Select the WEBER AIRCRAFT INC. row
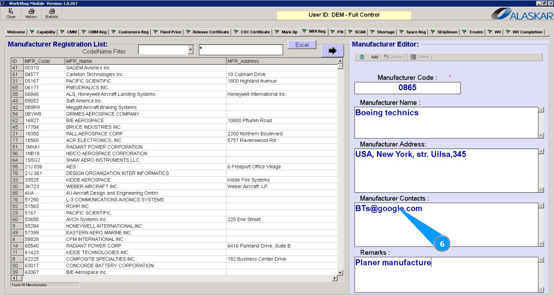The image size is (554, 296). tap(174, 186)
